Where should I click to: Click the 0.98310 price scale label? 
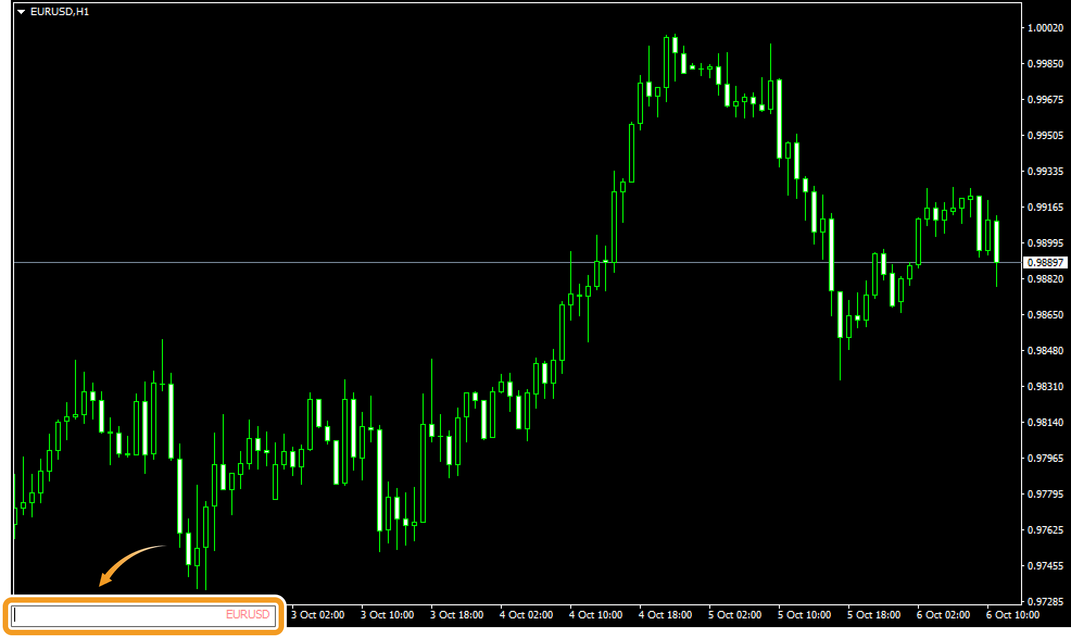[x=1045, y=386]
